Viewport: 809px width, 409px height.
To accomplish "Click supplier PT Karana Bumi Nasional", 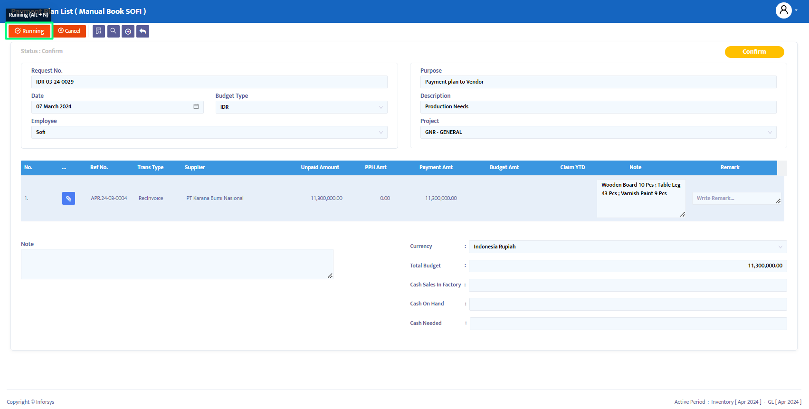I will [x=215, y=198].
